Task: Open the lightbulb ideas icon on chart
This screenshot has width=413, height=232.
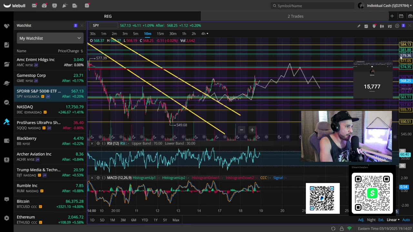Action: pos(374,26)
